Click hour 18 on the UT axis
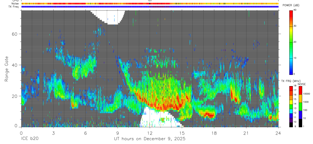The width and height of the screenshot is (313, 144). click(214, 133)
